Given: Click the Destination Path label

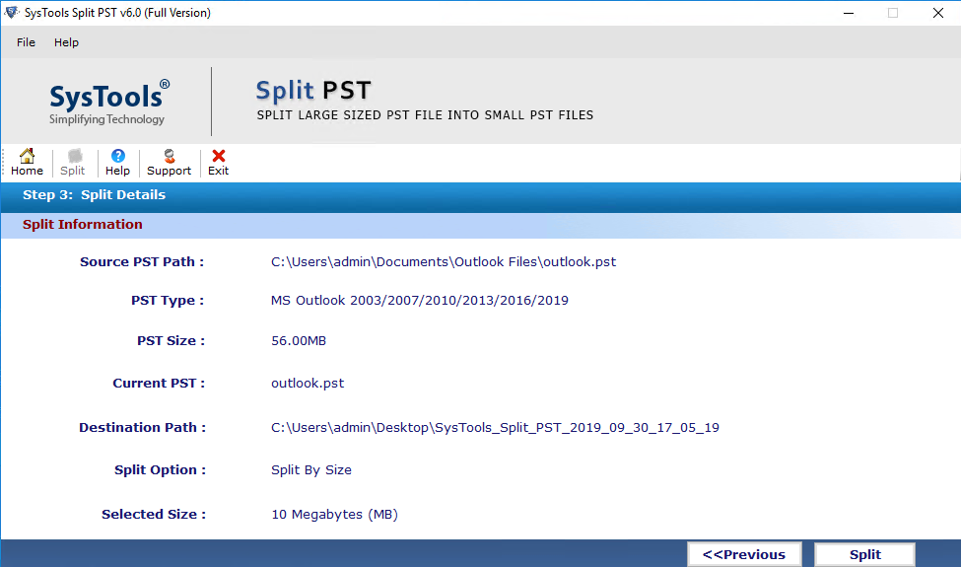Looking at the screenshot, I should tap(142, 427).
